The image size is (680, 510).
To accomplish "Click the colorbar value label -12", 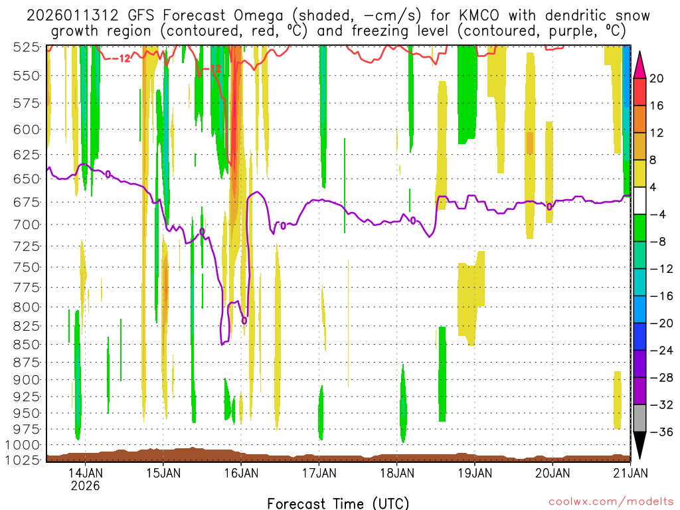I will coord(661,269).
